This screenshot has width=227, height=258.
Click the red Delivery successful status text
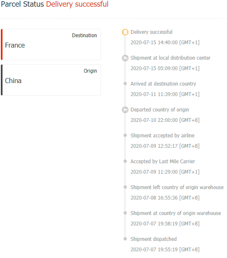click(x=77, y=4)
